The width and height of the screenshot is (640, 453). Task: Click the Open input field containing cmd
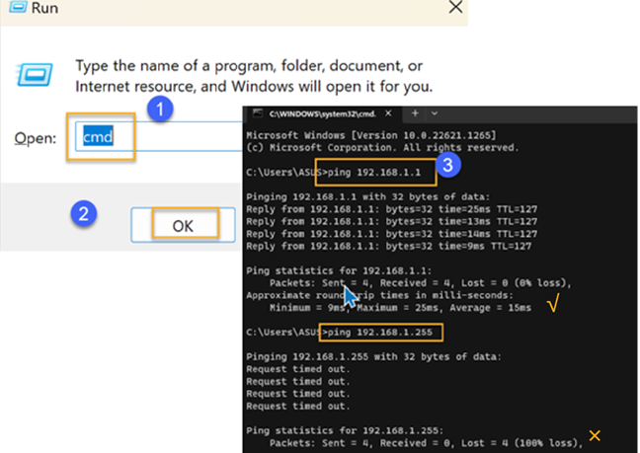pyautogui.click(x=159, y=136)
